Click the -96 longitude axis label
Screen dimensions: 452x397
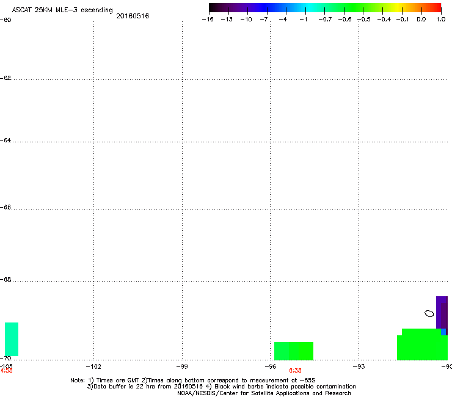tap(271, 366)
